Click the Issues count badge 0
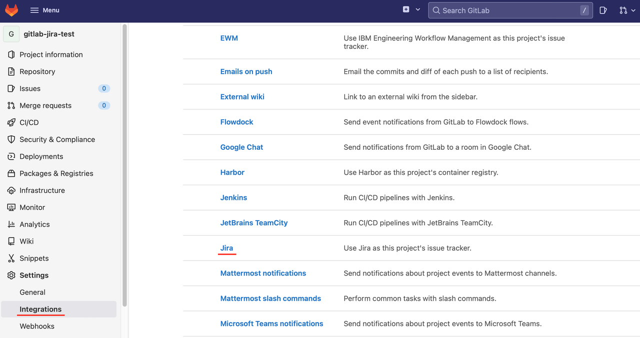Viewport: 640px width, 338px height. (104, 88)
